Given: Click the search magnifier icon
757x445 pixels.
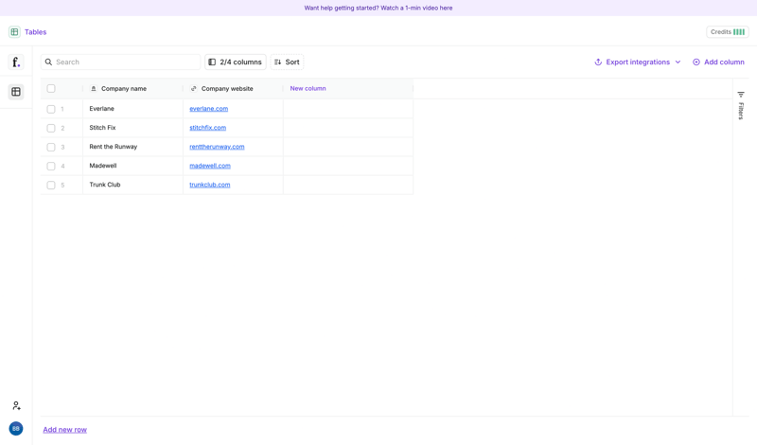Looking at the screenshot, I should tap(49, 62).
